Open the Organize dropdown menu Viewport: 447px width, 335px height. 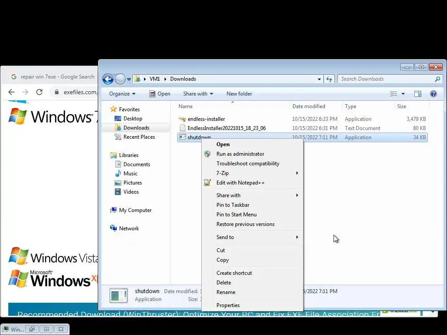(x=122, y=94)
